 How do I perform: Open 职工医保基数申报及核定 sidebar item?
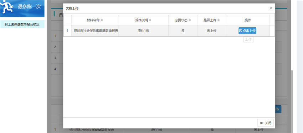22,24
